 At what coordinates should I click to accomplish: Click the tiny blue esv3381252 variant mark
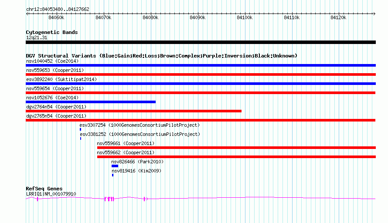point(81,139)
